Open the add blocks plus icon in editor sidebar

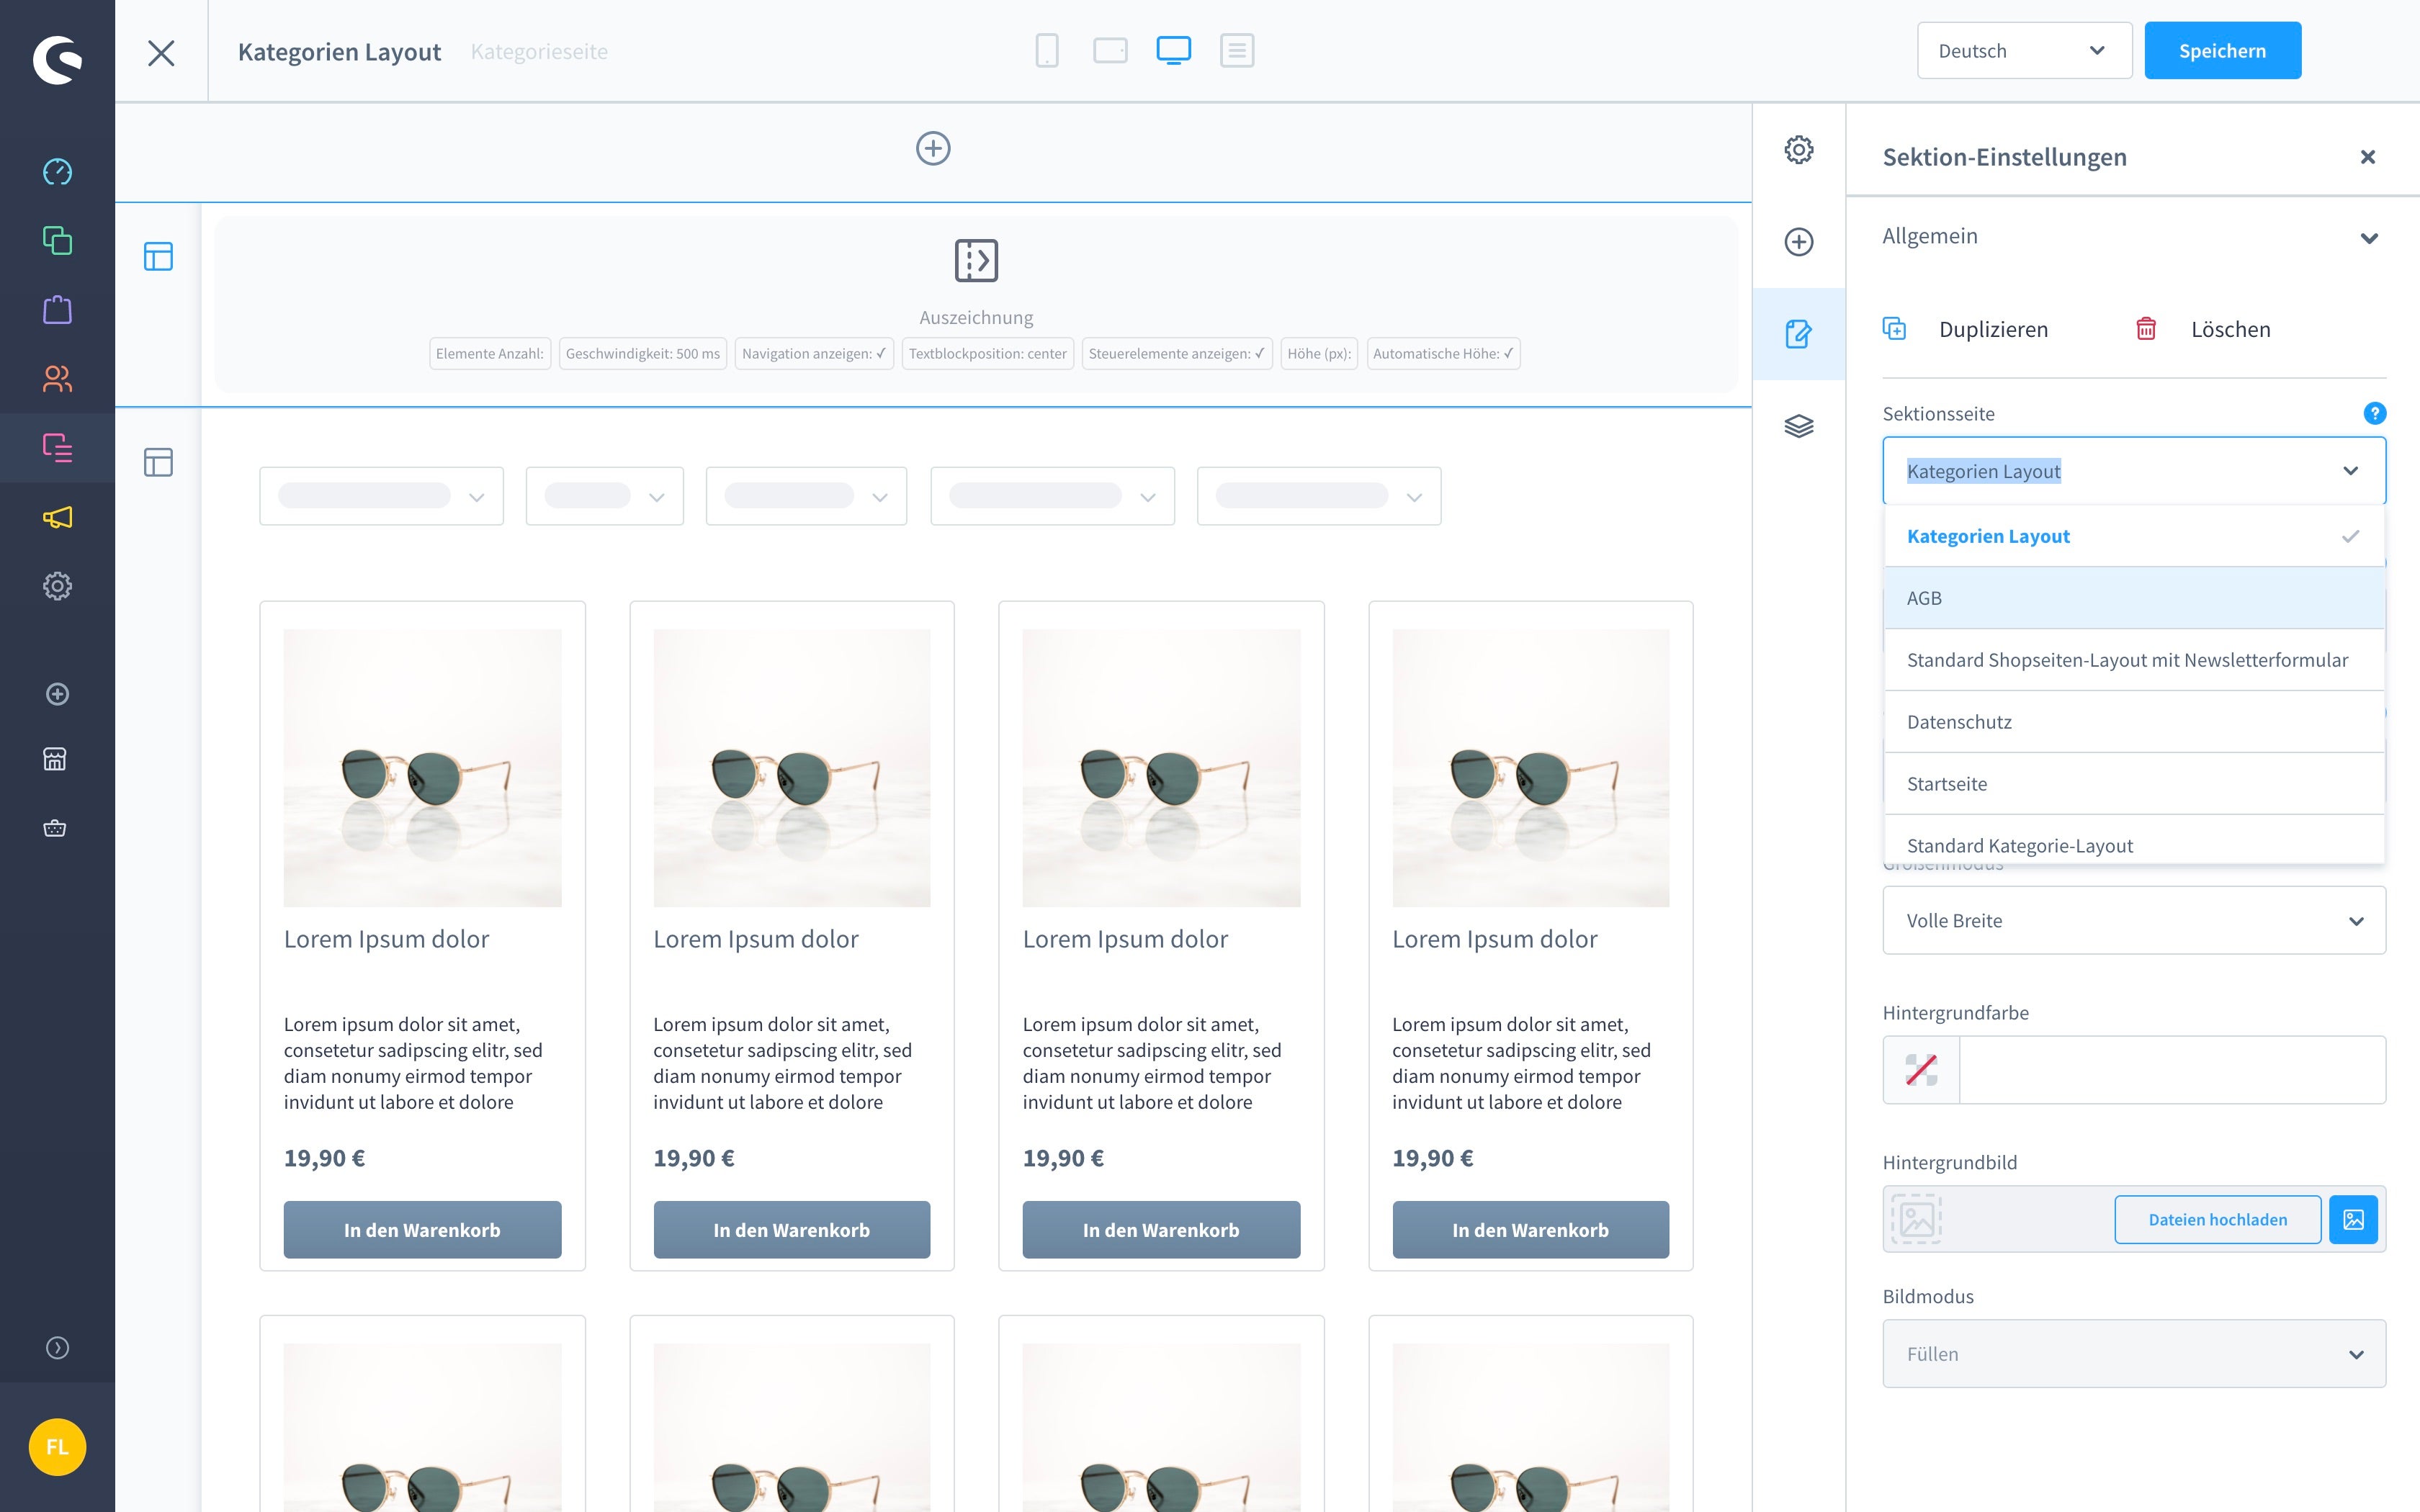(x=1799, y=242)
